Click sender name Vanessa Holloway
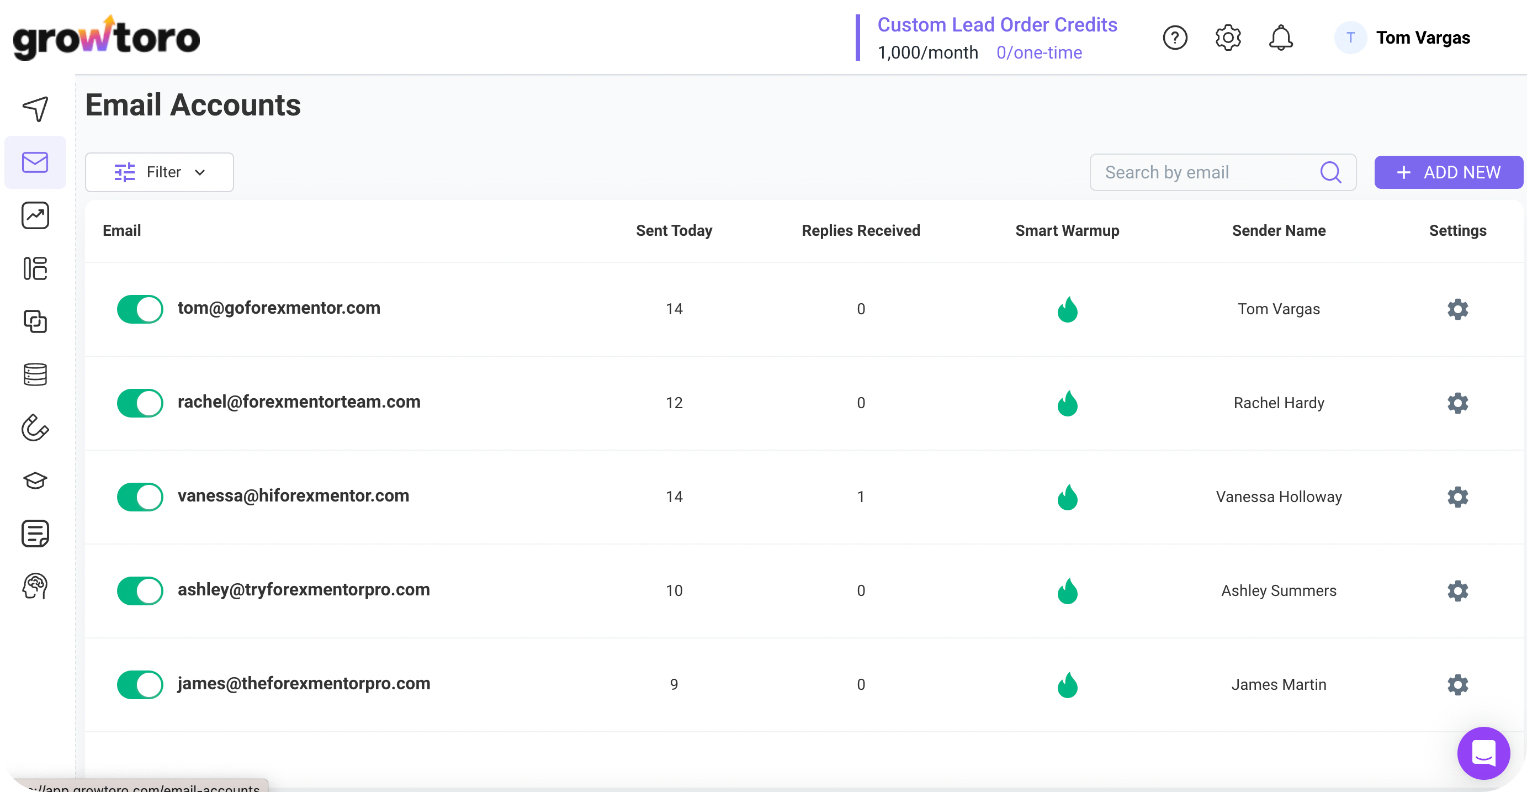1527x792 pixels. (1279, 497)
